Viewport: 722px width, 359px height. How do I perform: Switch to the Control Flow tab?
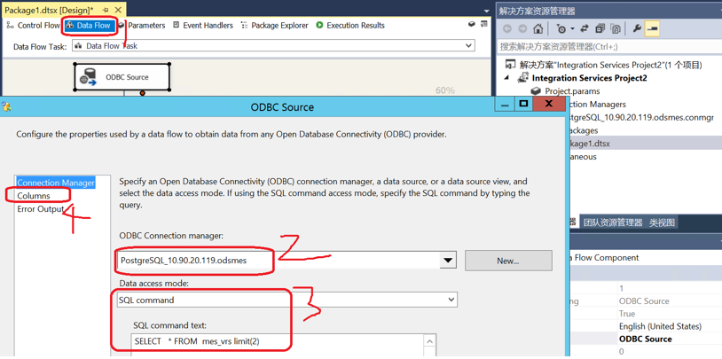pyautogui.click(x=33, y=26)
